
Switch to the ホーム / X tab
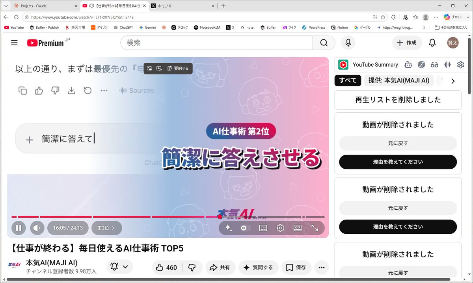pyautogui.click(x=183, y=6)
